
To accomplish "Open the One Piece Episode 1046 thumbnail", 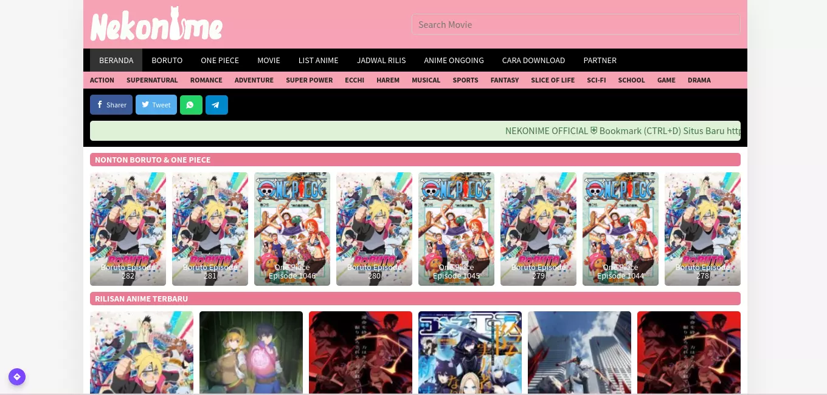I will (x=292, y=229).
